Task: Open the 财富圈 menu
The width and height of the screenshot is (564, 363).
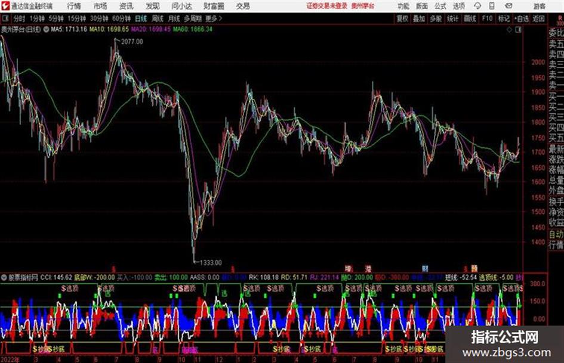Action: point(214,6)
